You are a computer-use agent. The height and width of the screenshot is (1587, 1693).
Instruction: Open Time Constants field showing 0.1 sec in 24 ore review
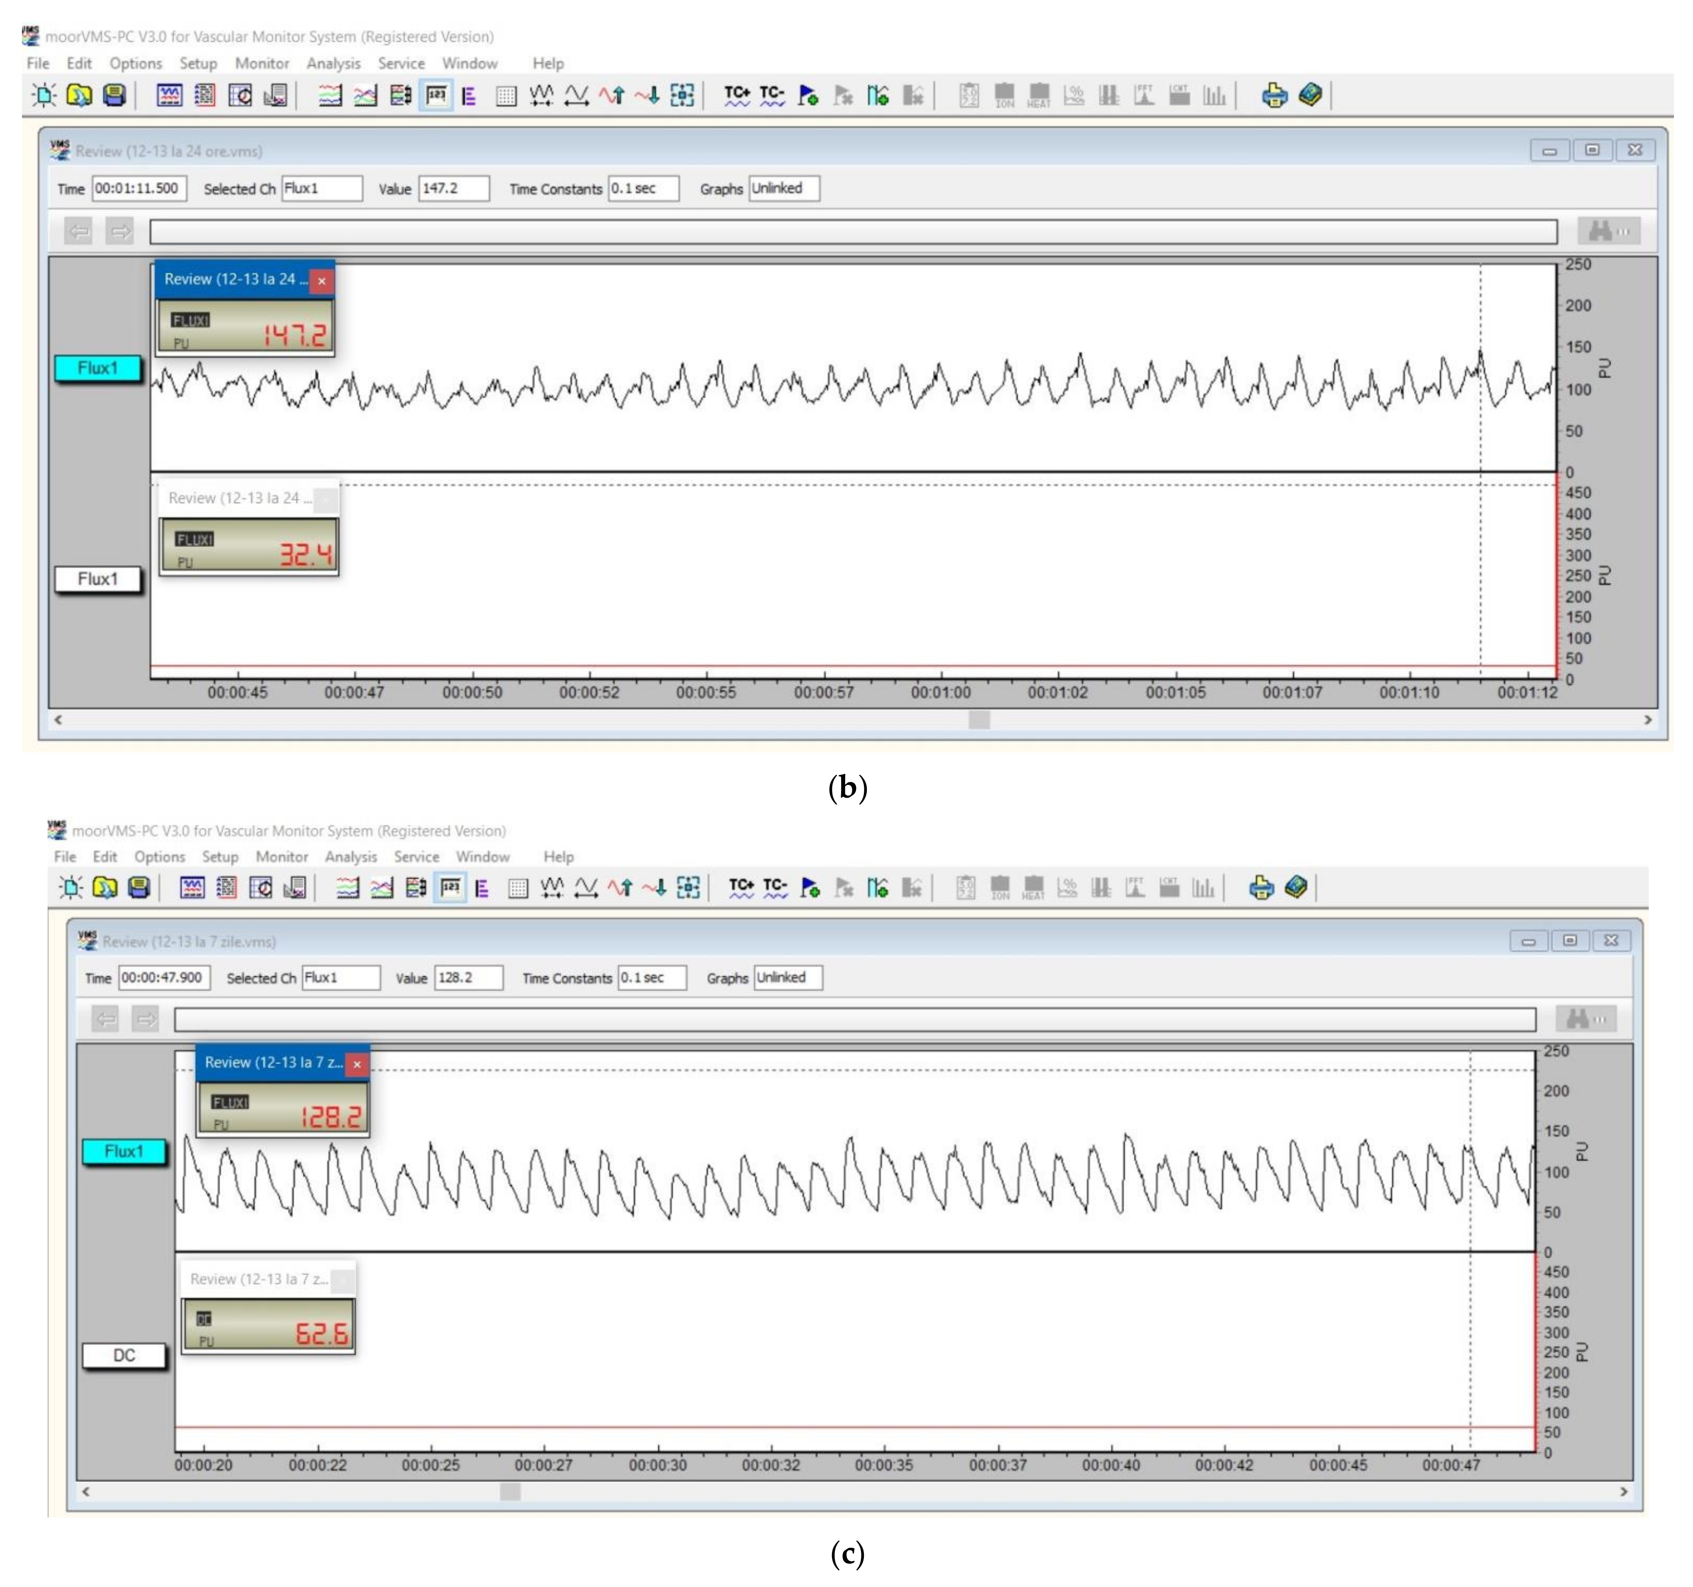643,188
